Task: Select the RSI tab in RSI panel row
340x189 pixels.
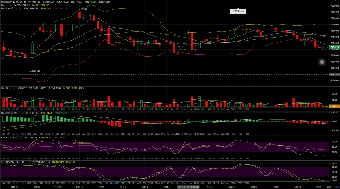Action: tap(68, 158)
